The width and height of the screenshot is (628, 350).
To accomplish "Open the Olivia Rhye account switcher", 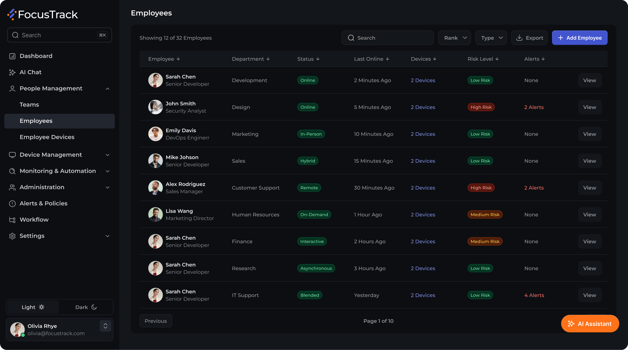I will click(x=105, y=326).
